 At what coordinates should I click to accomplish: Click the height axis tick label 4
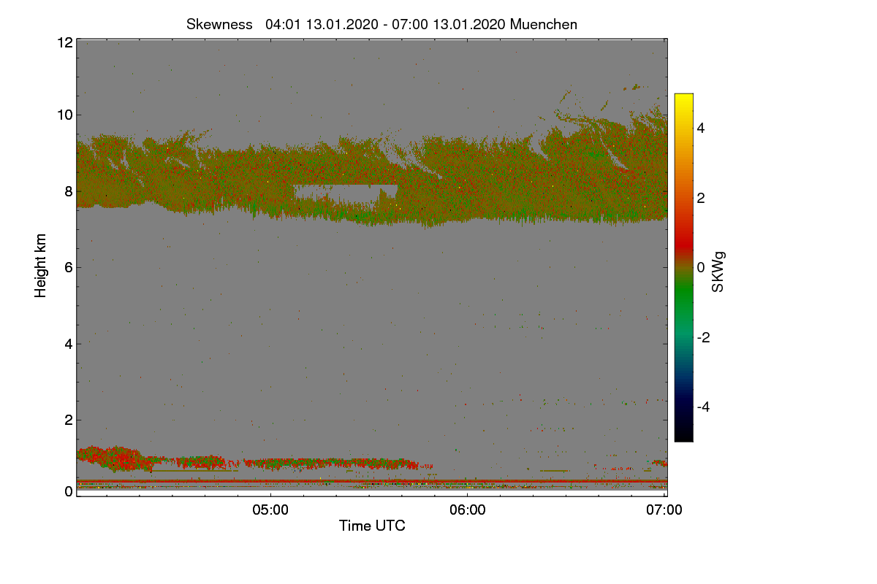pyautogui.click(x=68, y=344)
